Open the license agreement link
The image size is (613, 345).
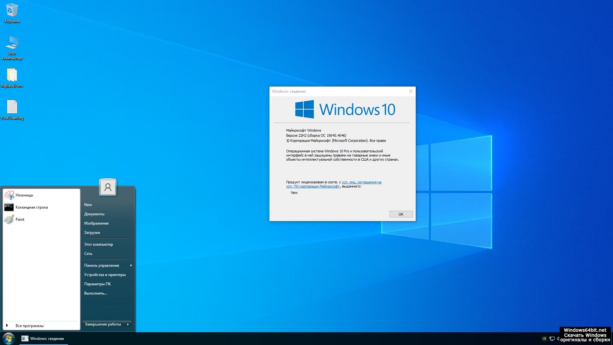pos(361,182)
